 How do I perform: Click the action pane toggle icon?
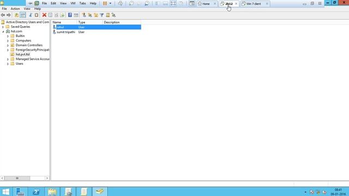coord(76,15)
